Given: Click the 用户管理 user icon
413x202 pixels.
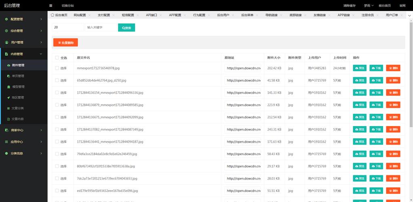Looking at the screenshot, I should point(6,42).
